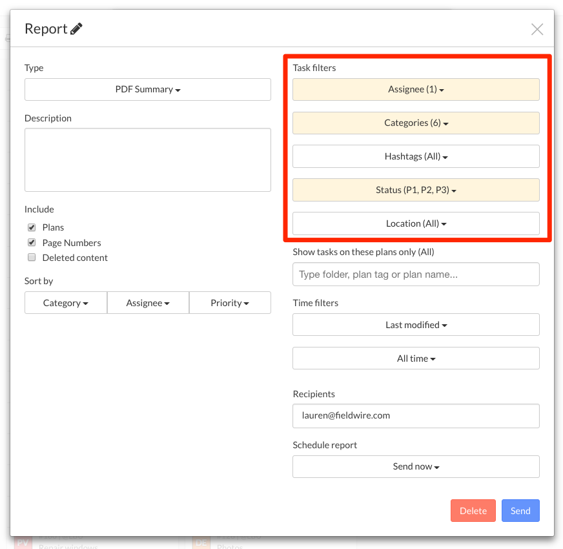
Task: Open the PDF Summary type dropdown
Action: pos(148,90)
